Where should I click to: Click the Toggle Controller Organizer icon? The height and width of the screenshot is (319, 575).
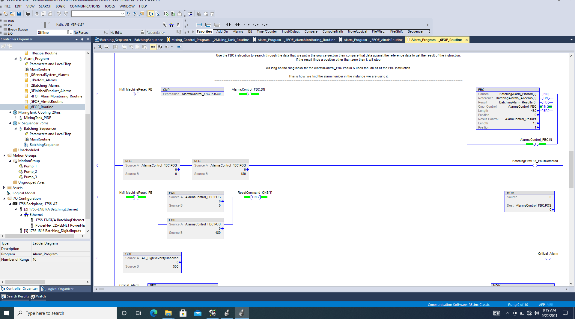(x=151, y=14)
